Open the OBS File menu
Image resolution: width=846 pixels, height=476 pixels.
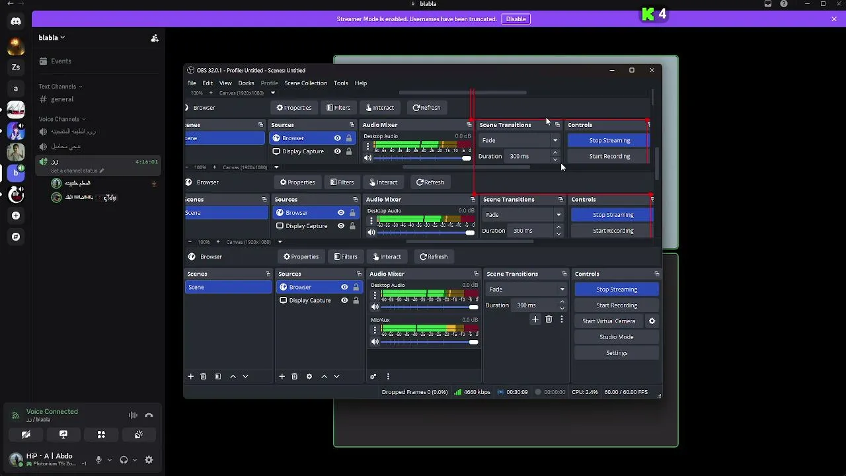click(x=192, y=83)
